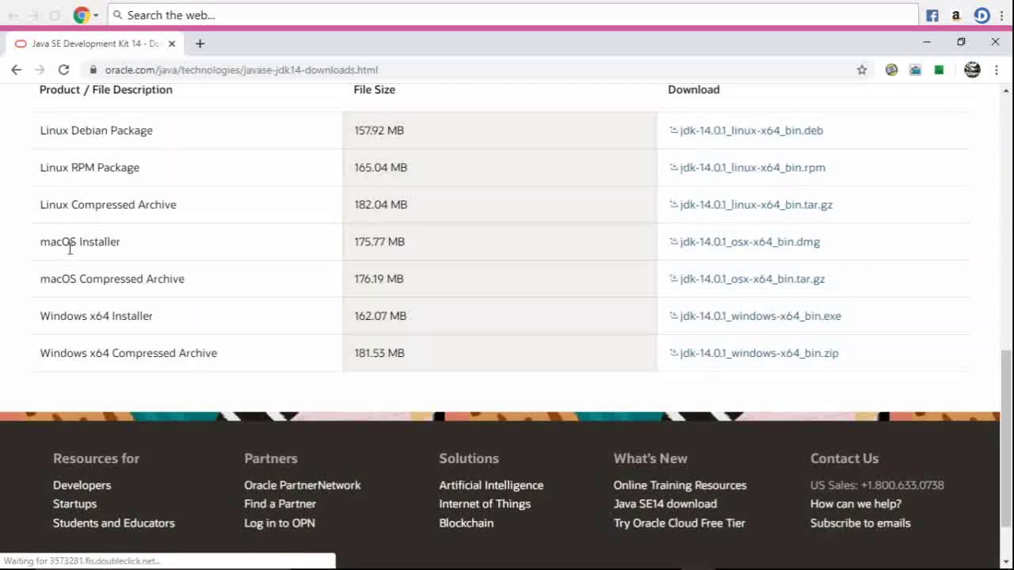This screenshot has height=570, width=1014.
Task: Minimize the browser window
Action: point(927,42)
